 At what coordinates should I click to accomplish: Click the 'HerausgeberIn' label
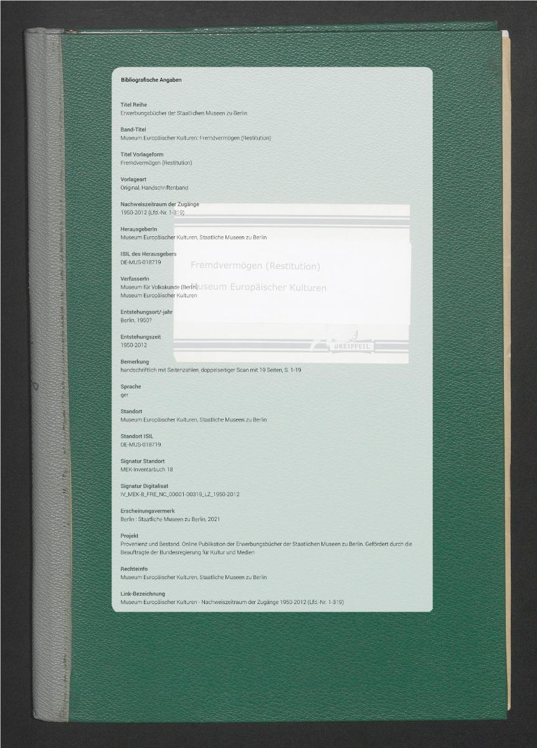point(138,229)
